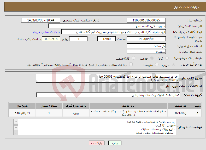The height and width of the screenshot is (150, 206).
Task: Click the heading اطلاعات خدمات مورد نیاز
Action: pyautogui.click(x=184, y=86)
